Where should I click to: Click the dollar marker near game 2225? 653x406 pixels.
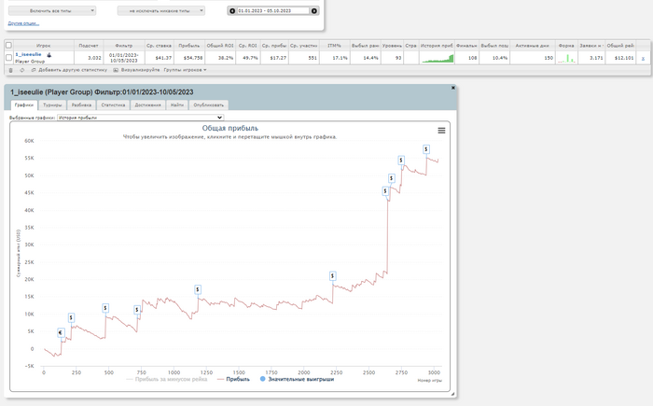[x=332, y=276]
